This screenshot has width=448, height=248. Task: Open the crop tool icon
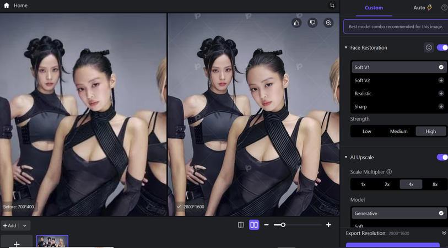tap(332, 6)
